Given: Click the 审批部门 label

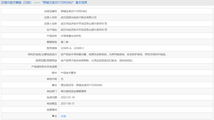Looking at the screenshot, I should click(52, 91).
